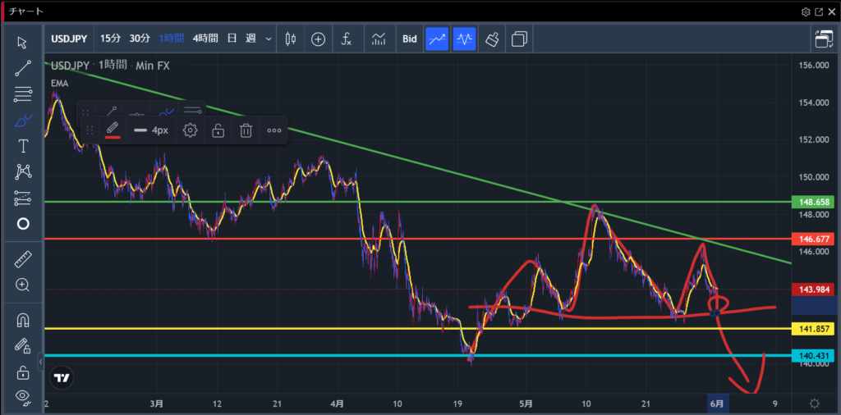Click the チャート panel title
841x415 pixels.
[x=25, y=11]
